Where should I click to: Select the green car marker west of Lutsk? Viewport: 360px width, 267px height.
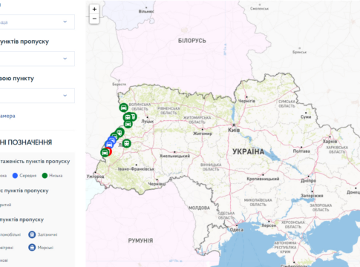click(128, 124)
